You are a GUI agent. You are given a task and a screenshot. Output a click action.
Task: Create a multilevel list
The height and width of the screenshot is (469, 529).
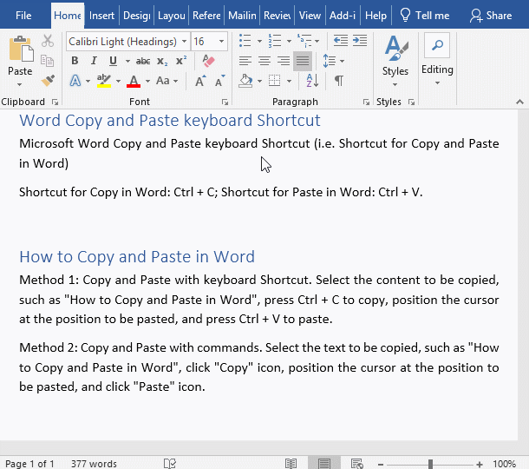tap(304, 41)
